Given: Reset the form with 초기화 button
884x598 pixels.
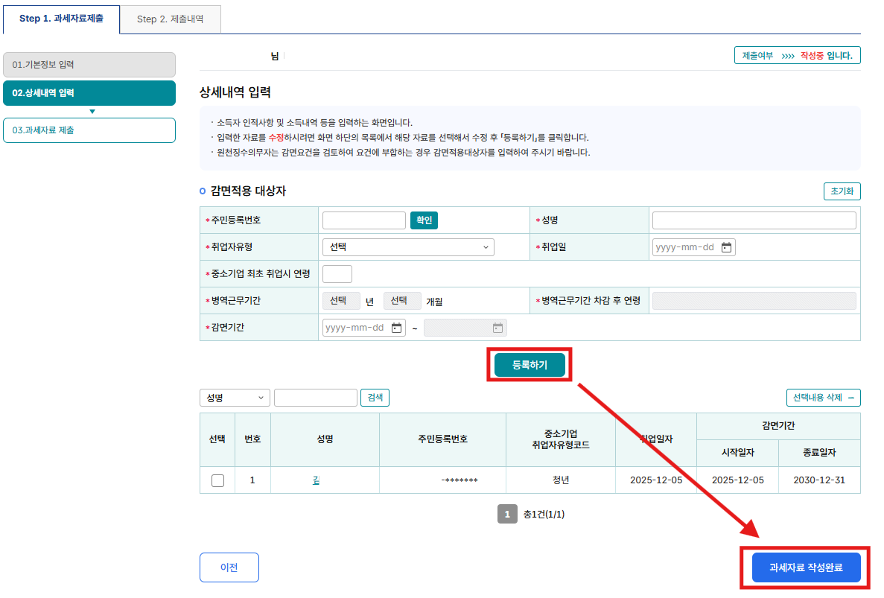Looking at the screenshot, I should [x=842, y=191].
